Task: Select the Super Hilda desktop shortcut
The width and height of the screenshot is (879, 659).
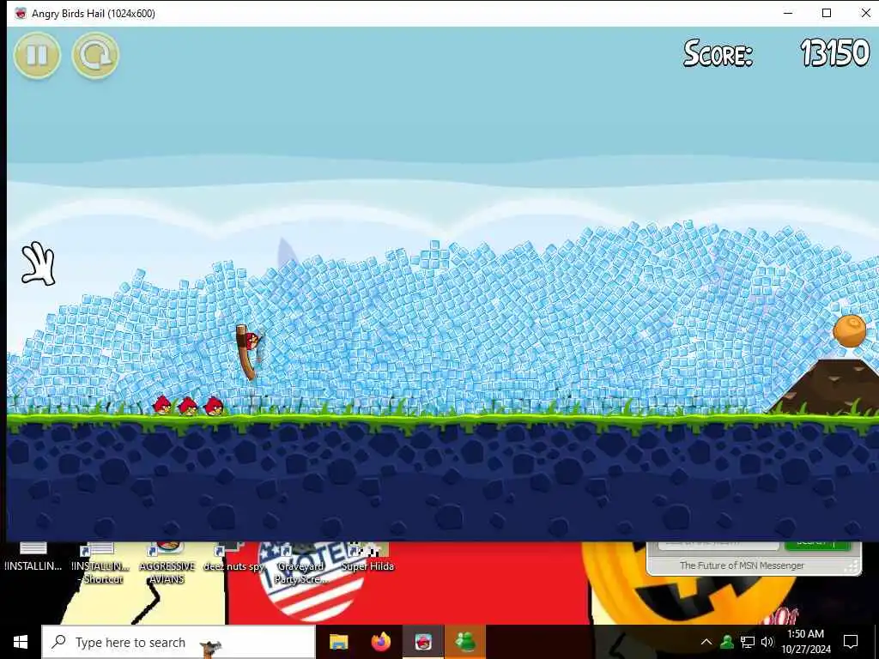Action: coord(367,558)
